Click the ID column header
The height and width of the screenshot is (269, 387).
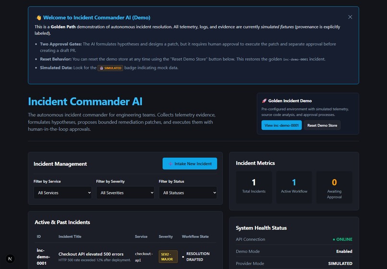(39, 236)
